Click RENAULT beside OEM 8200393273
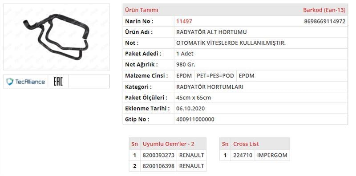356x176 pixels. coord(192,156)
